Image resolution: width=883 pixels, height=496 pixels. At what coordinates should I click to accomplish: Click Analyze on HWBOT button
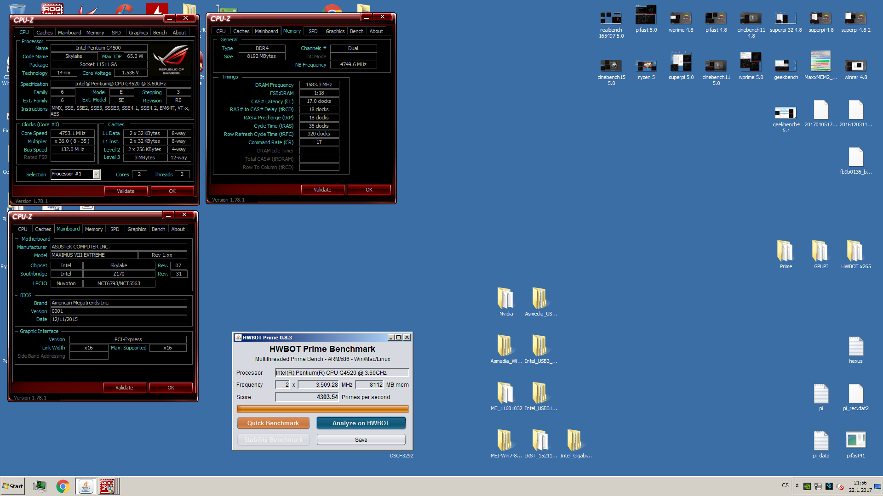click(x=361, y=423)
